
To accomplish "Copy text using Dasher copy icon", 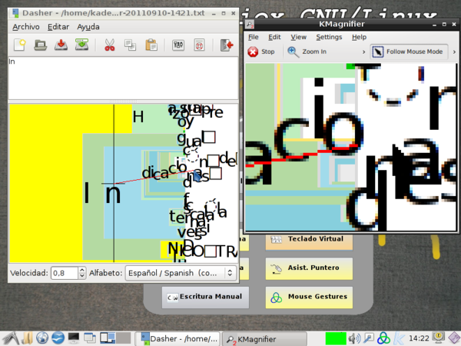I will [x=131, y=45].
